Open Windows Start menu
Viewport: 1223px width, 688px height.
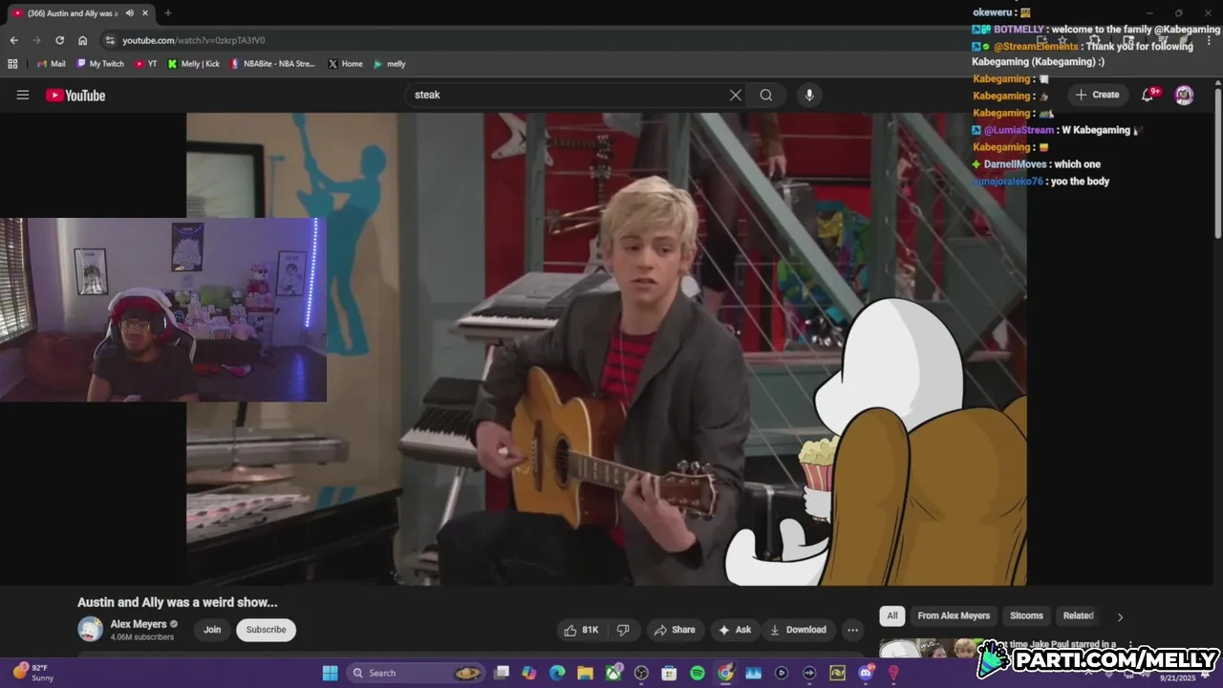[x=330, y=673]
